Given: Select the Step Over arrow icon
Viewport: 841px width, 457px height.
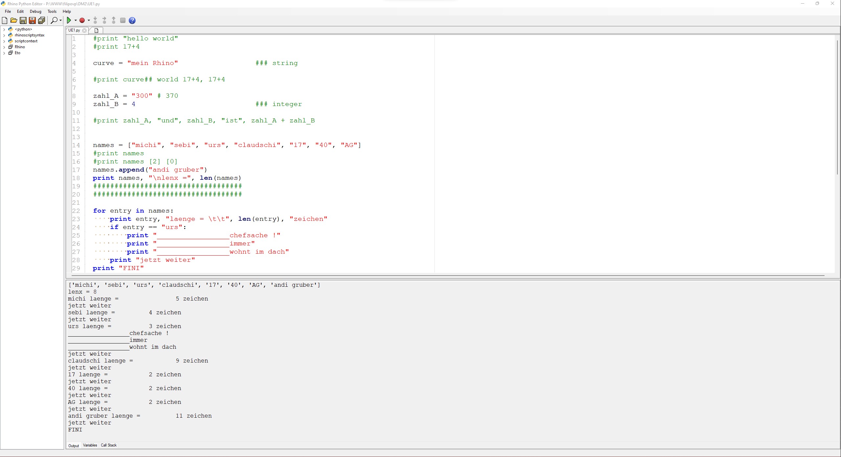Looking at the screenshot, I should click(104, 20).
